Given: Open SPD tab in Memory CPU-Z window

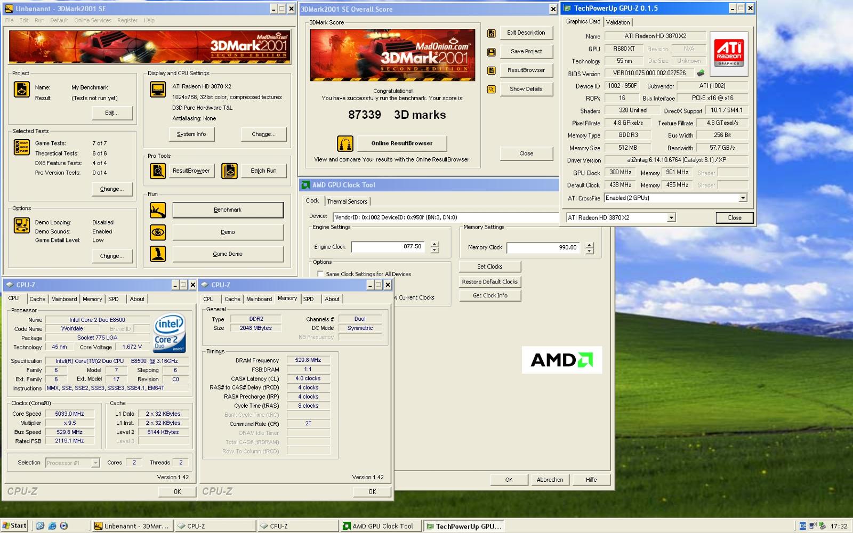Looking at the screenshot, I should click(x=309, y=299).
